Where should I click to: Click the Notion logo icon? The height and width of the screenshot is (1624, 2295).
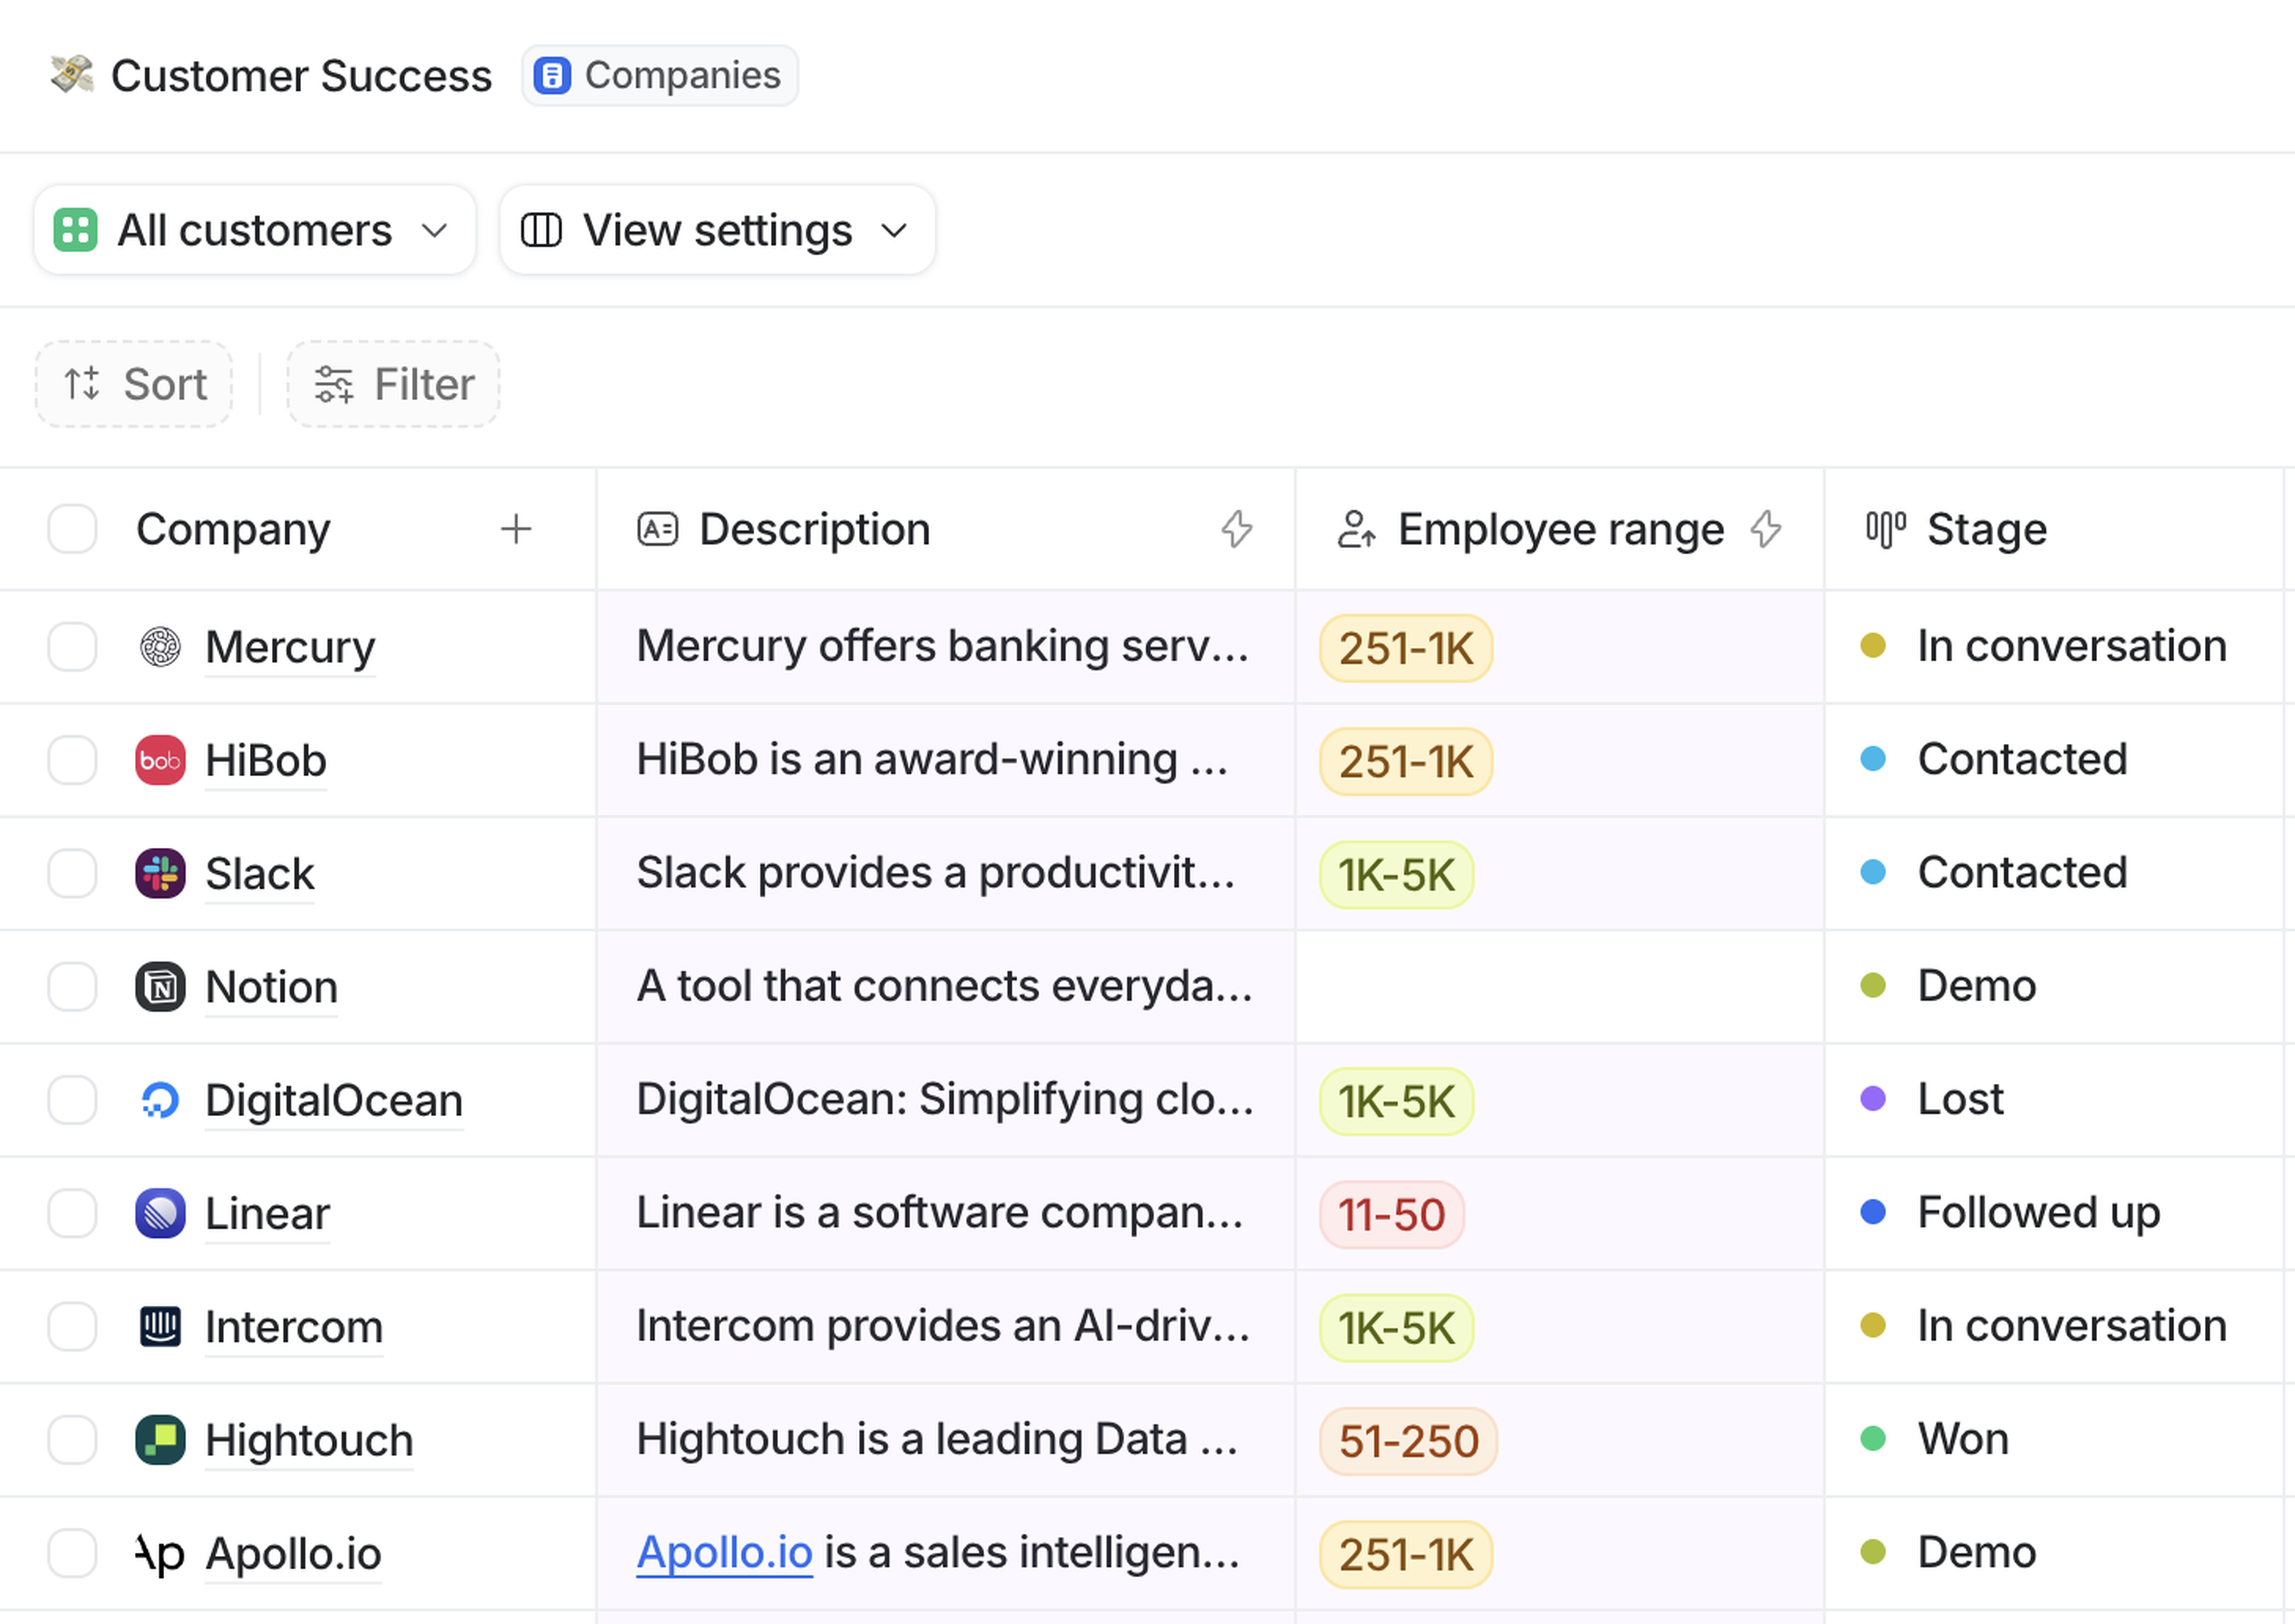point(160,987)
